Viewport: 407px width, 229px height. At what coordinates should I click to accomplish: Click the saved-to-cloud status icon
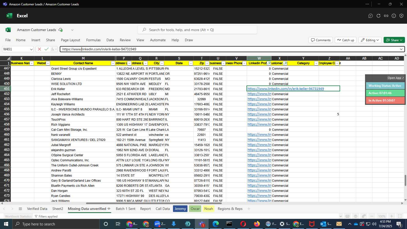coord(61,30)
